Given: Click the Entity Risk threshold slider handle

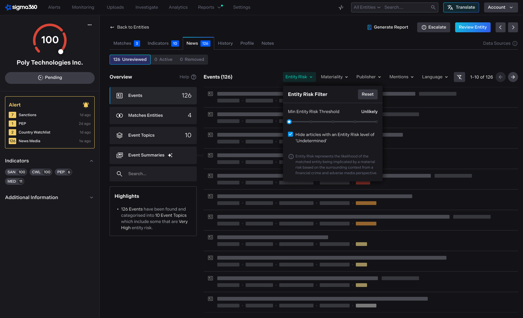Looking at the screenshot, I should (289, 122).
